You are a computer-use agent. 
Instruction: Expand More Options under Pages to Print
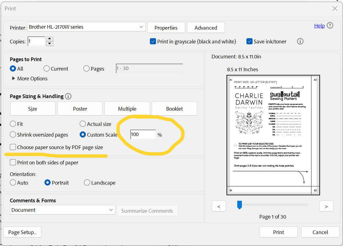click(13, 79)
